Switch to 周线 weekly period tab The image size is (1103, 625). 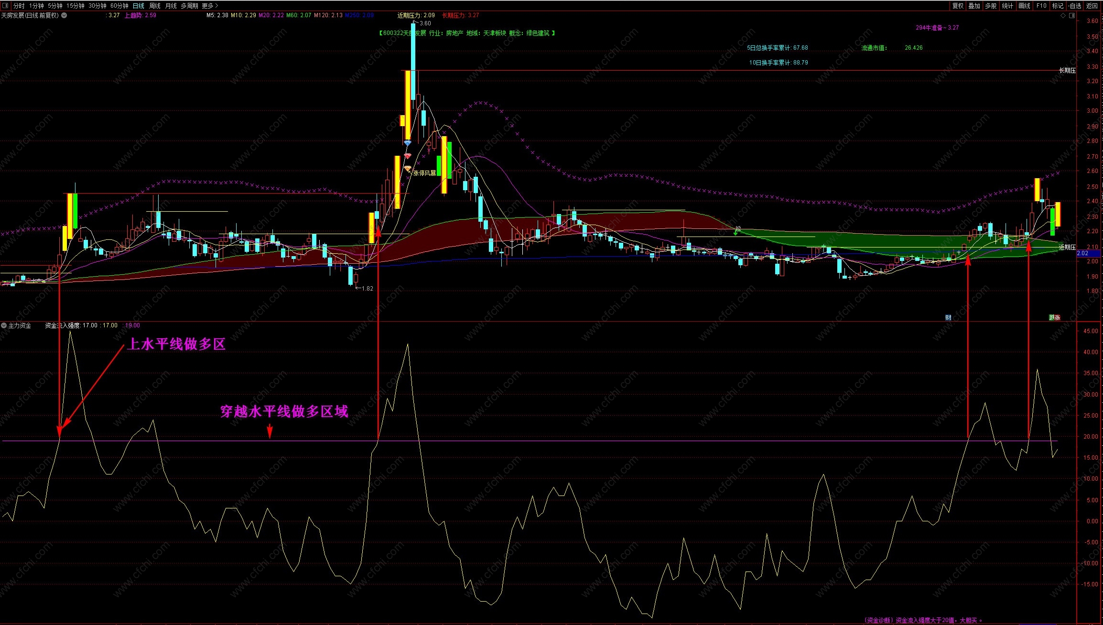[x=155, y=6]
